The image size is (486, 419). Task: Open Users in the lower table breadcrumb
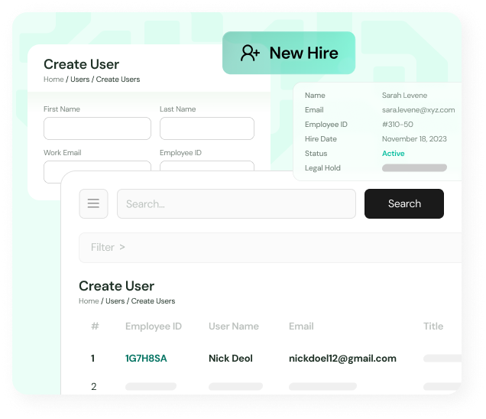(115, 301)
